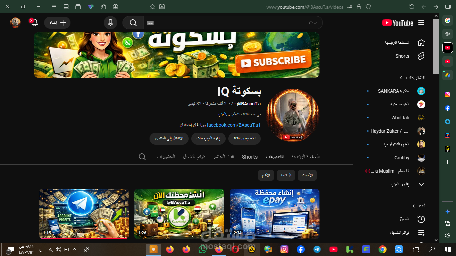This screenshot has width=456, height=256.
Task: Open the AI sparkle assistant in sidebar
Action: pyautogui.click(x=448, y=212)
